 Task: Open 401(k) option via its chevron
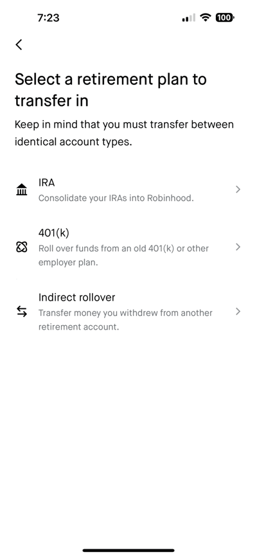(x=238, y=247)
